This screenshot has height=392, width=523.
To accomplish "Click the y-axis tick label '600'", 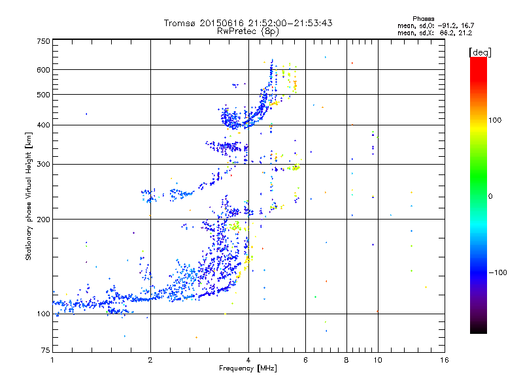I will coord(43,70).
